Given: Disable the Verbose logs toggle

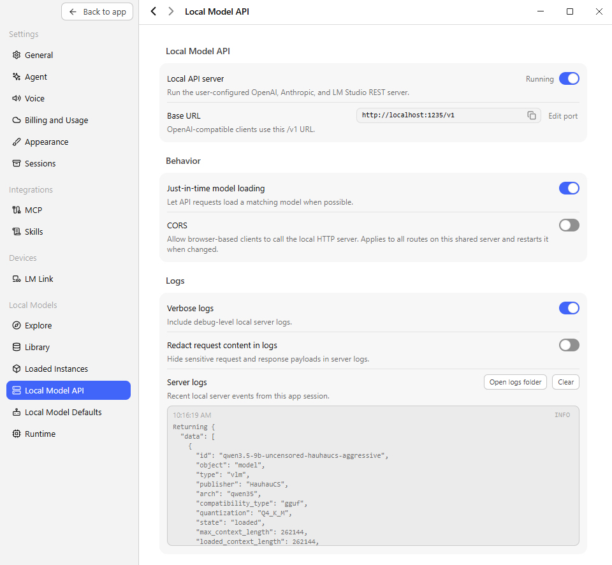Looking at the screenshot, I should (x=569, y=308).
